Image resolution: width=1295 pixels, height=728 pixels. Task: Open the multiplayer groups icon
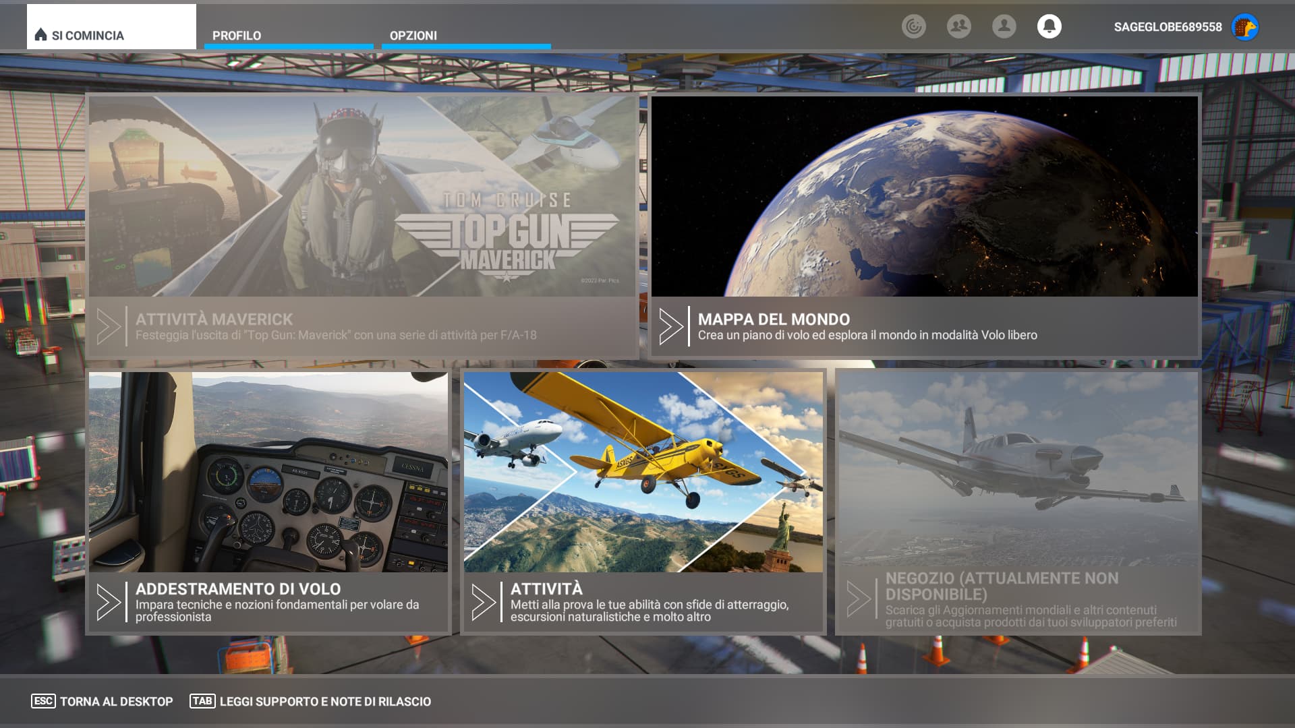(958, 26)
